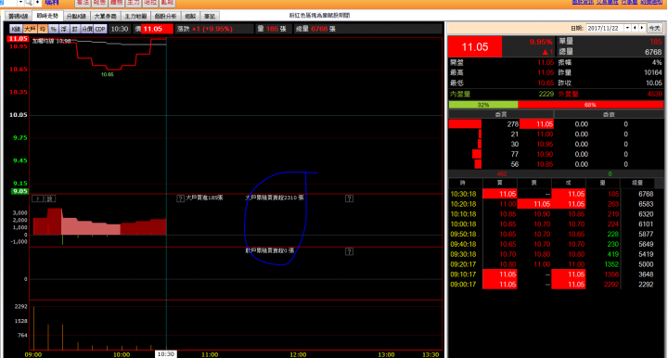Click the 主力 button in top bar
Image resolution: width=668 pixels, height=358 pixels.
tap(134, 3)
